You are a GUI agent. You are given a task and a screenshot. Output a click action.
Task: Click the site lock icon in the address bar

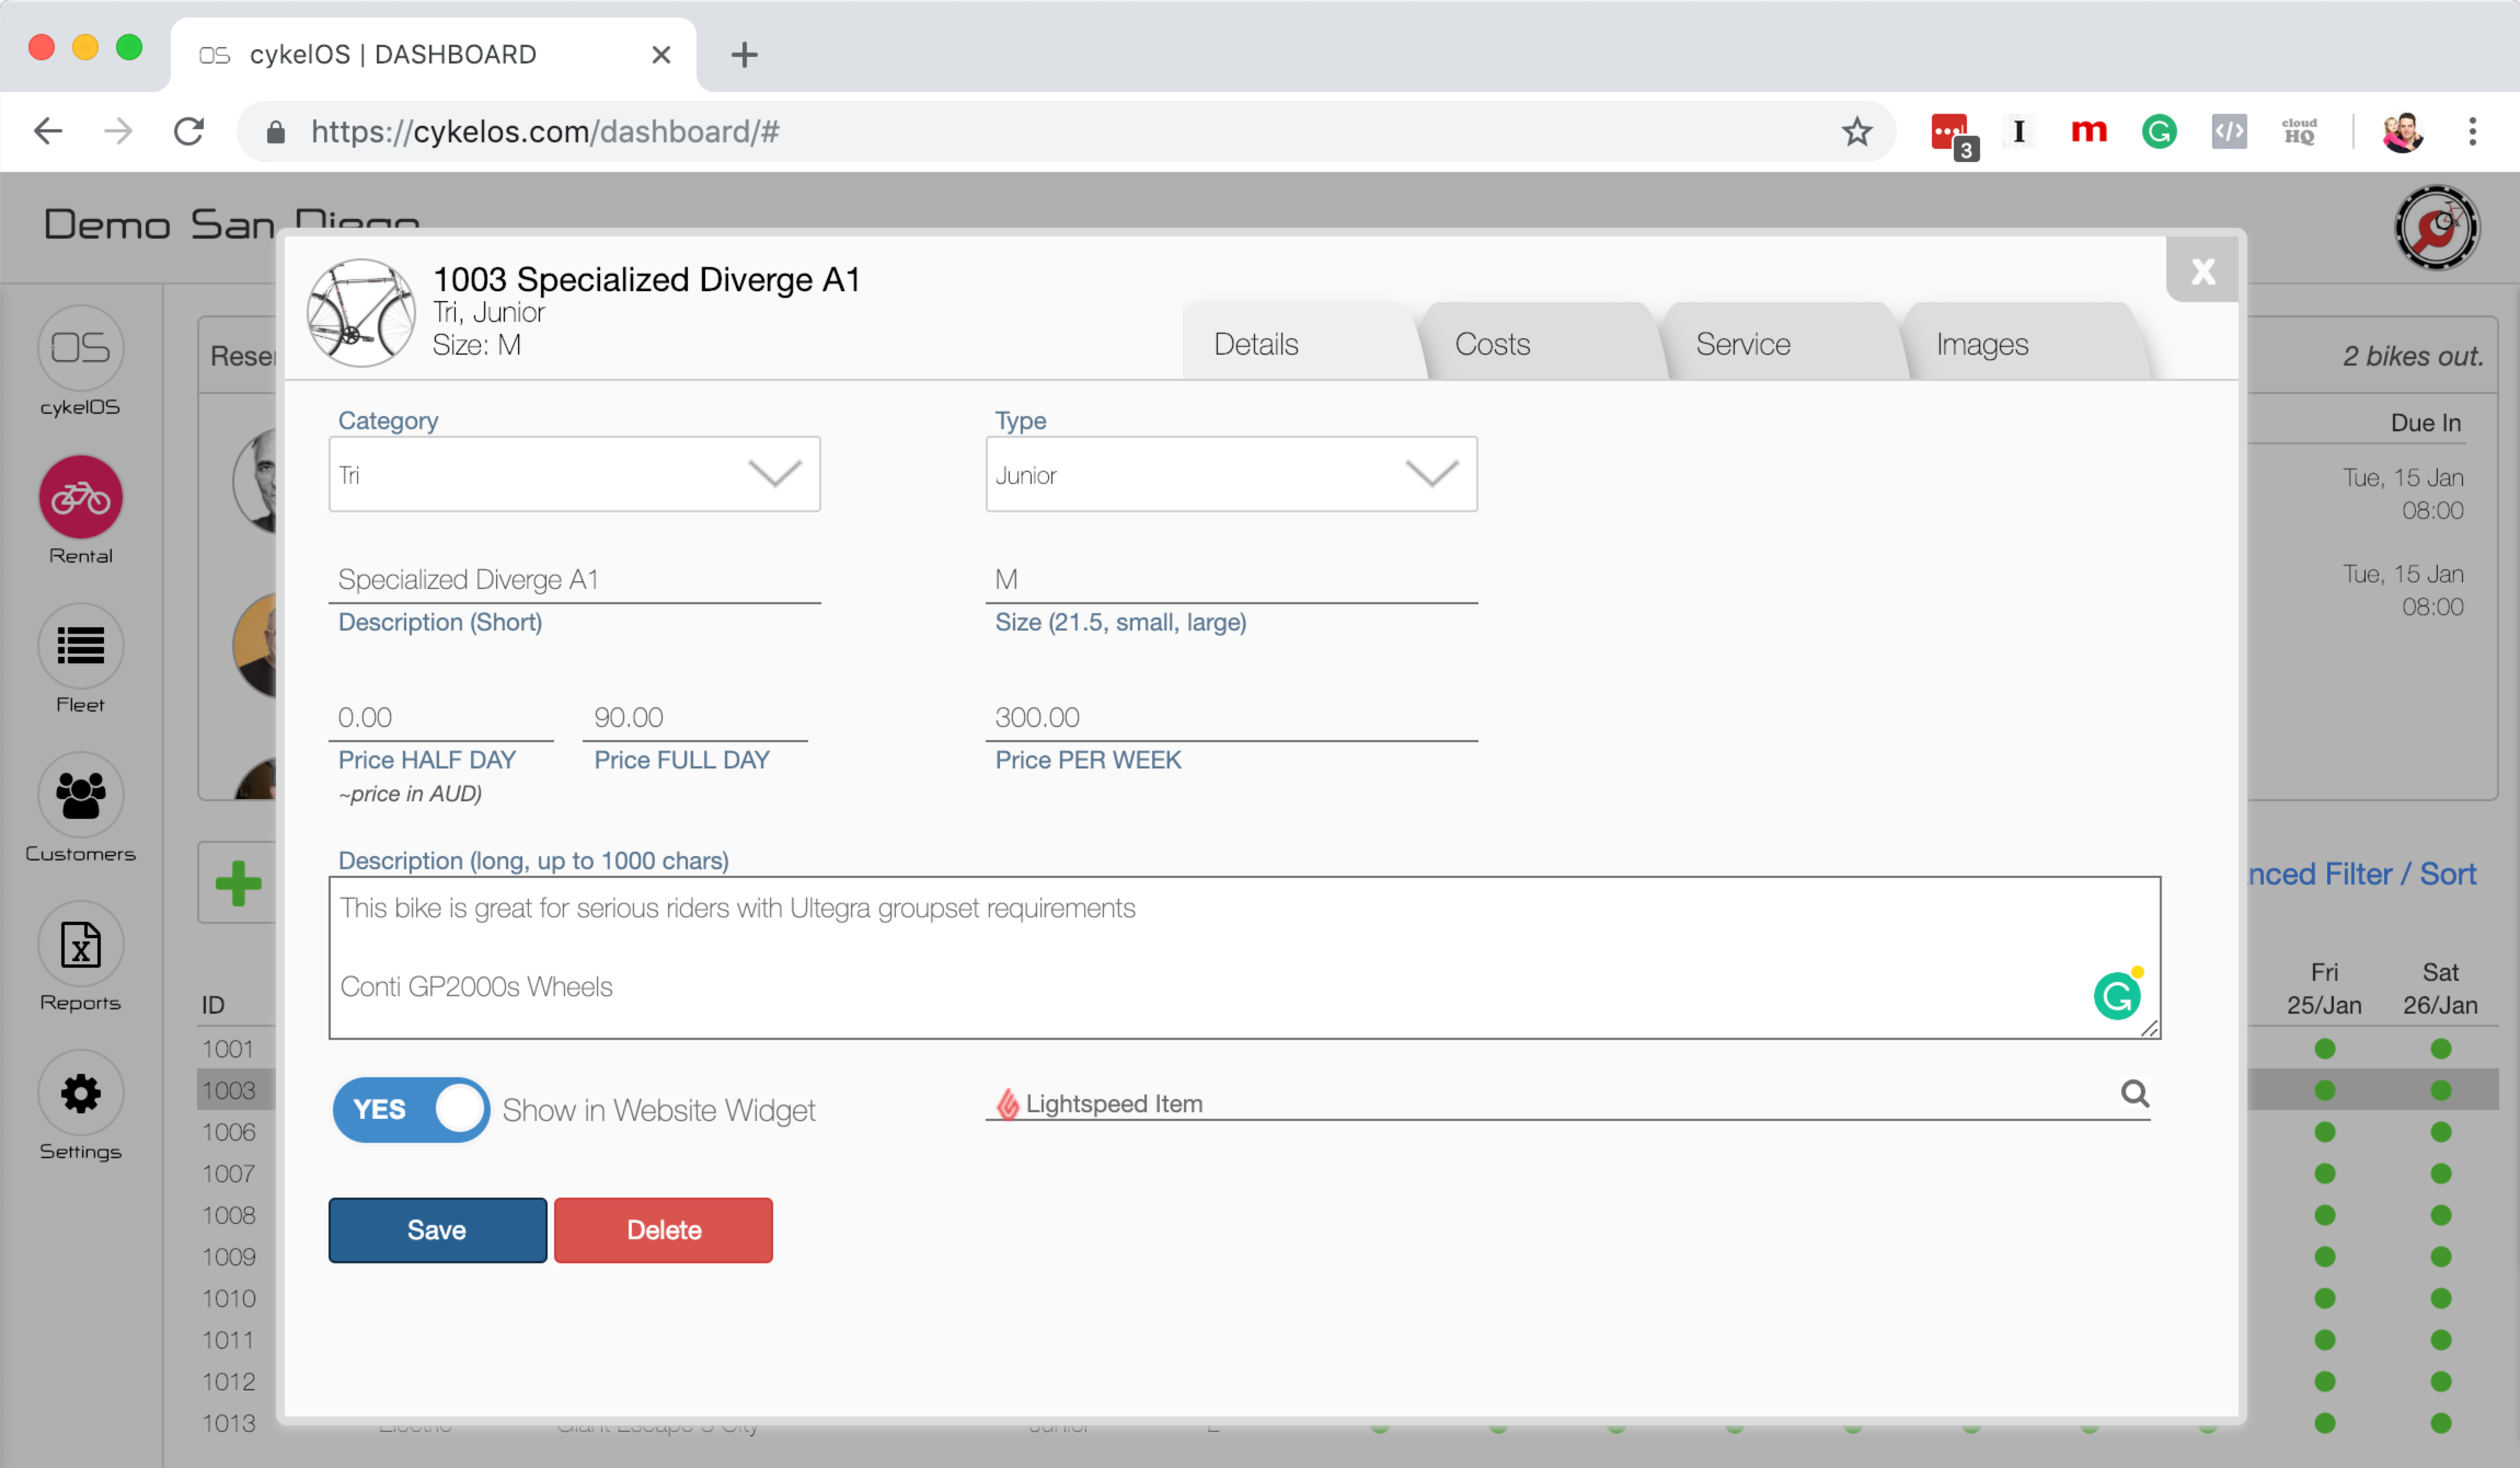pyautogui.click(x=276, y=132)
